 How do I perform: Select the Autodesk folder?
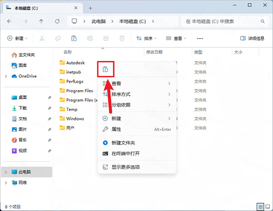72,63
